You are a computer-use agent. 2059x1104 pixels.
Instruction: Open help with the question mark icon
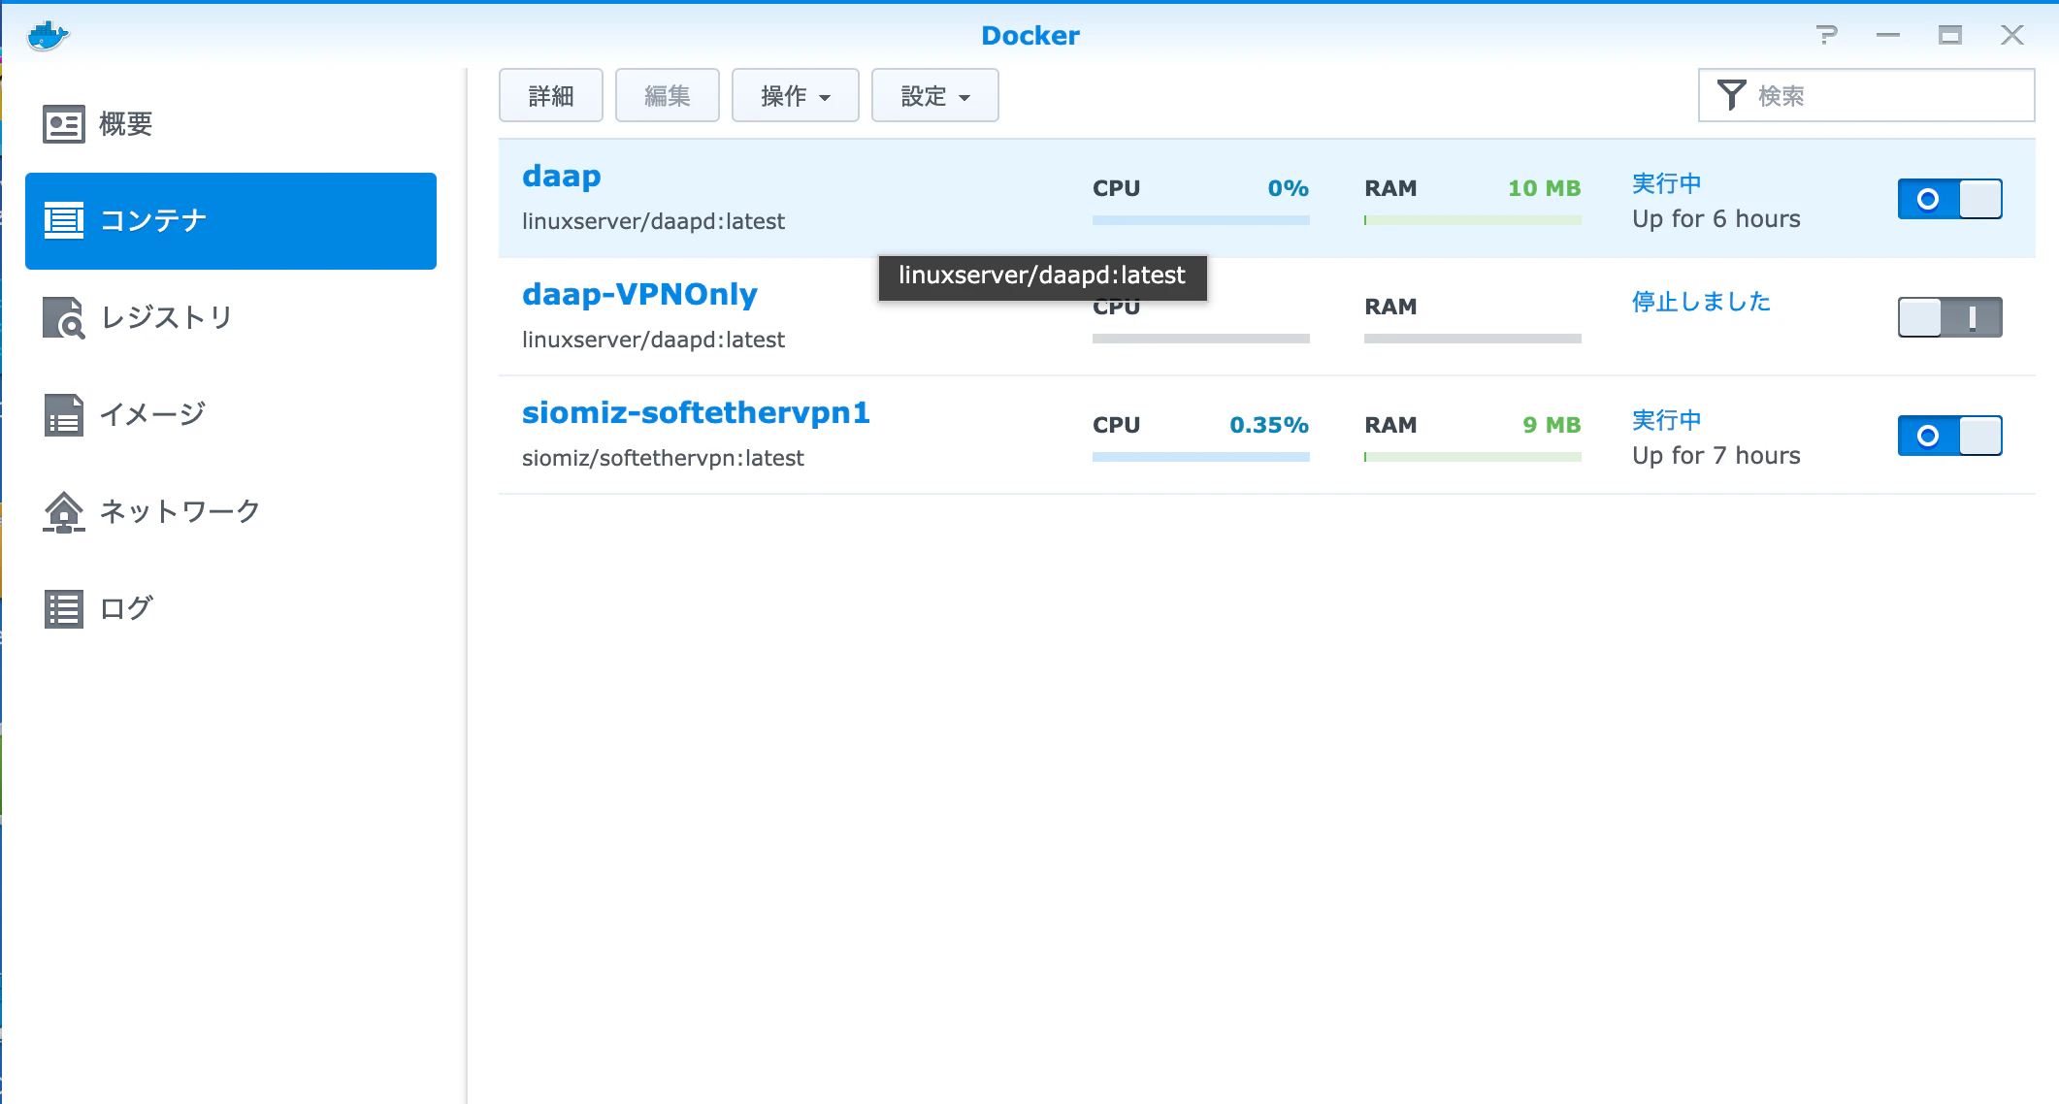tap(1827, 35)
